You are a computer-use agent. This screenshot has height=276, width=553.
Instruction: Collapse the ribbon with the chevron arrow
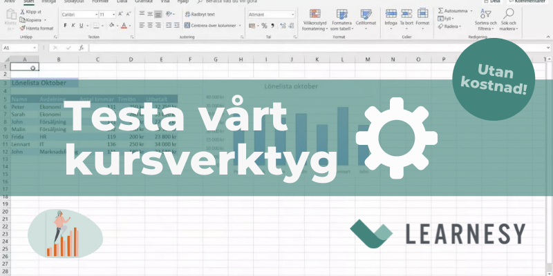click(547, 37)
